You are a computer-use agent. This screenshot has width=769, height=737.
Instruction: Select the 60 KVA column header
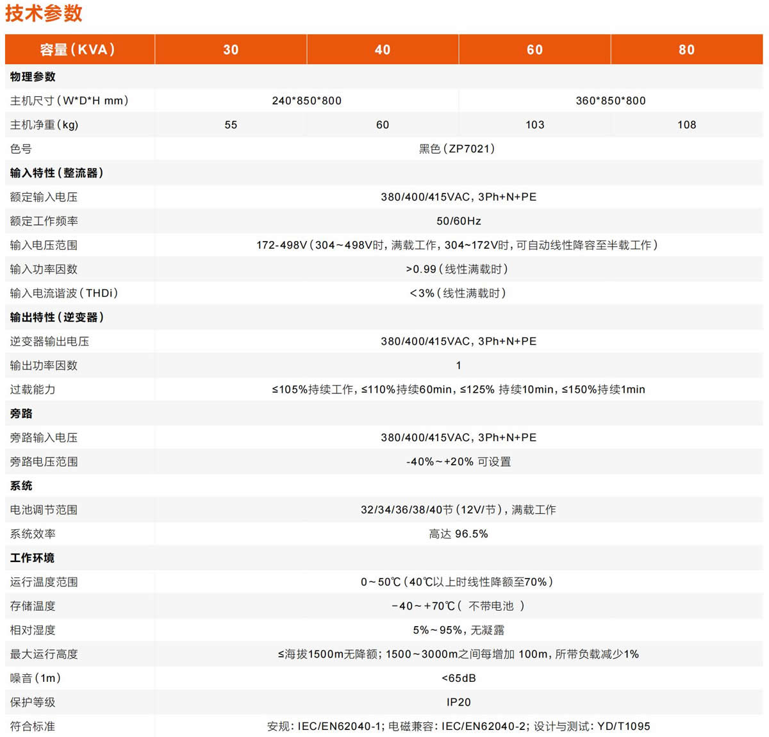(534, 50)
